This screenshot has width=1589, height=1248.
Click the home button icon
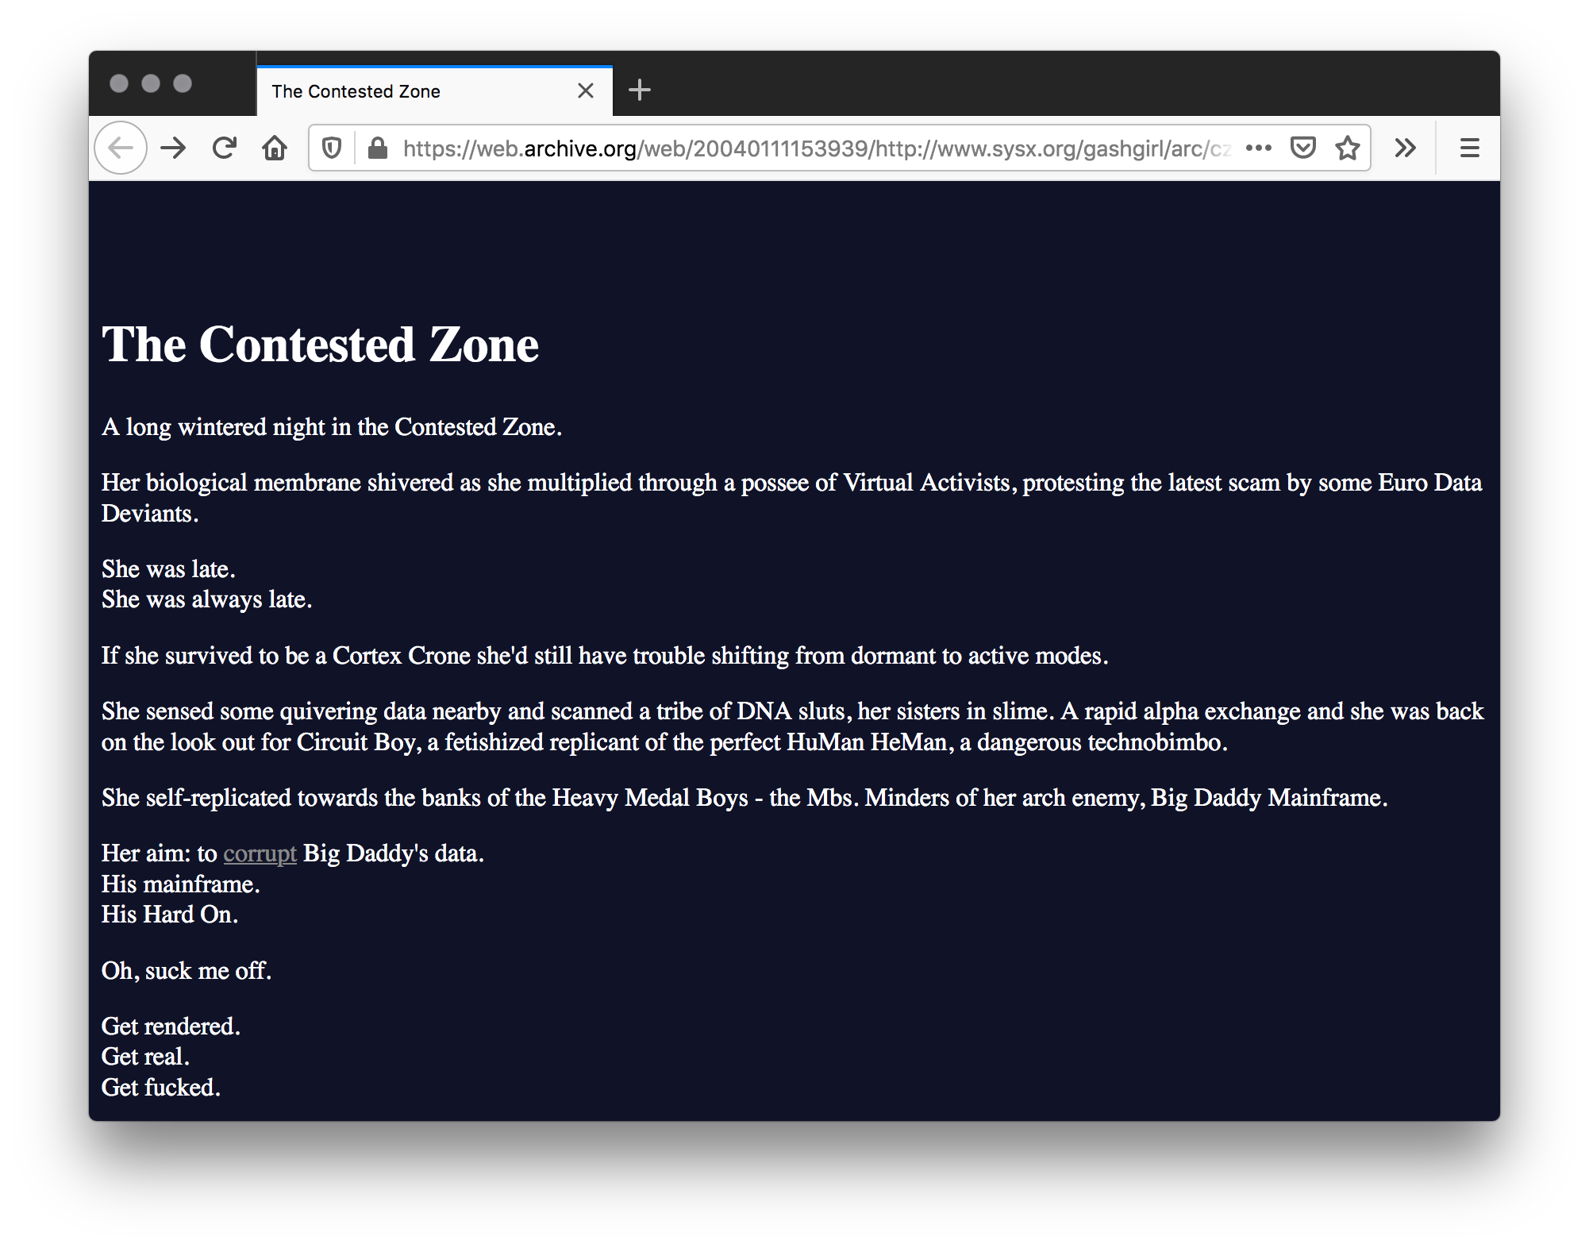coord(275,146)
